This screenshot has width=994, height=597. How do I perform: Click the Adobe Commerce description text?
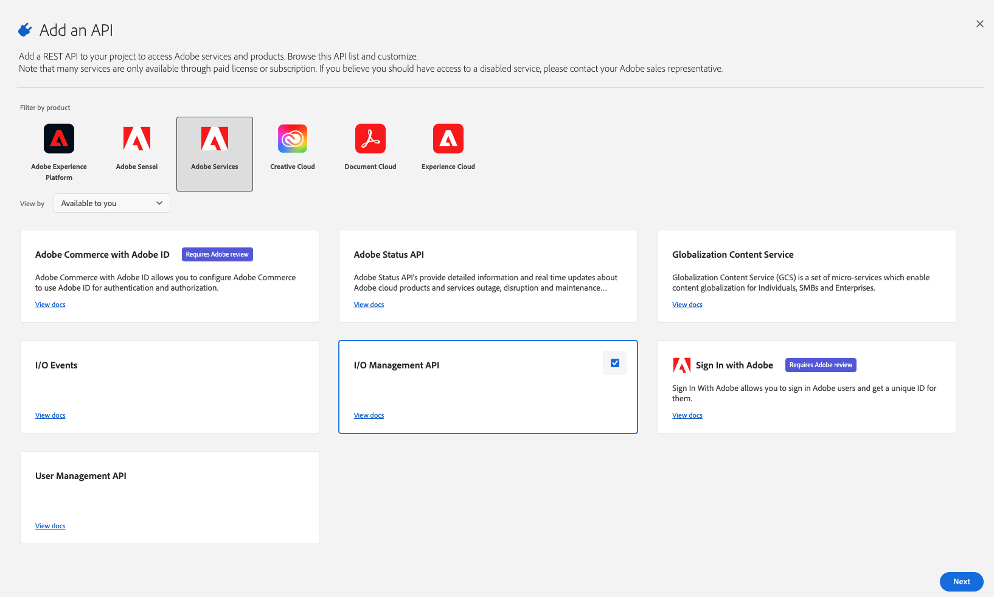[165, 283]
